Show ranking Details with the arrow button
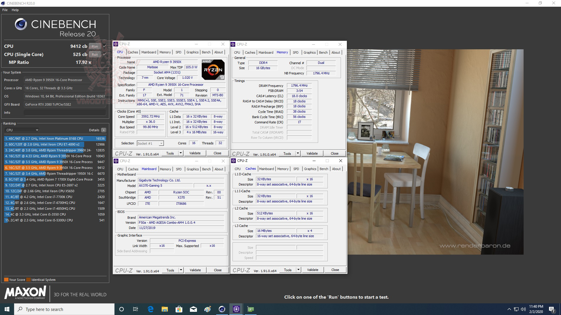Screen dimensions: 561x315 tap(104, 130)
